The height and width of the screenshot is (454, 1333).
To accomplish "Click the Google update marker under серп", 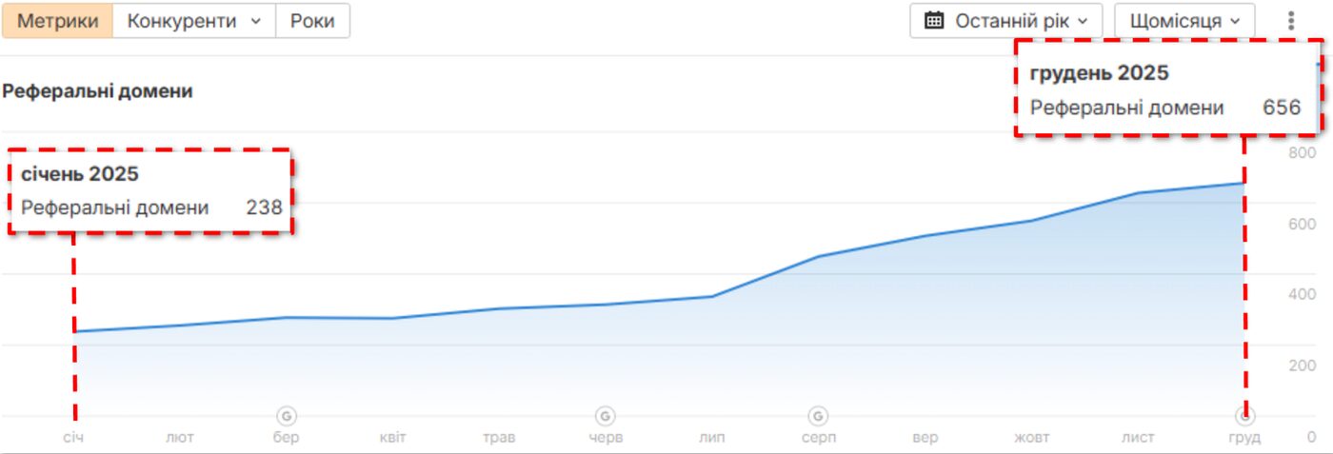I will tap(817, 416).
